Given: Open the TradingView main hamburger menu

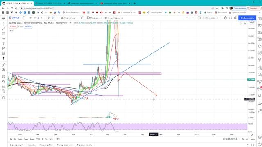Looking at the screenshot, I should 4,18.
